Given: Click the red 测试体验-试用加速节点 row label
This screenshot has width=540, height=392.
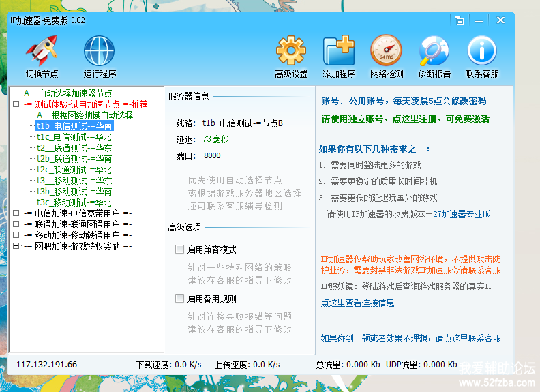Looking at the screenshot, I should tap(85, 104).
